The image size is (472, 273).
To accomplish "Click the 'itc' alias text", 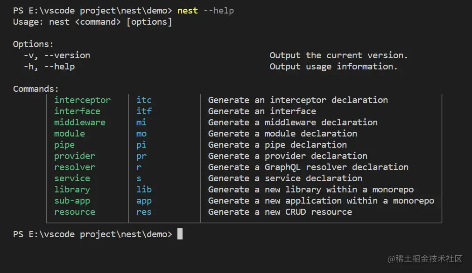I will 144,100.
